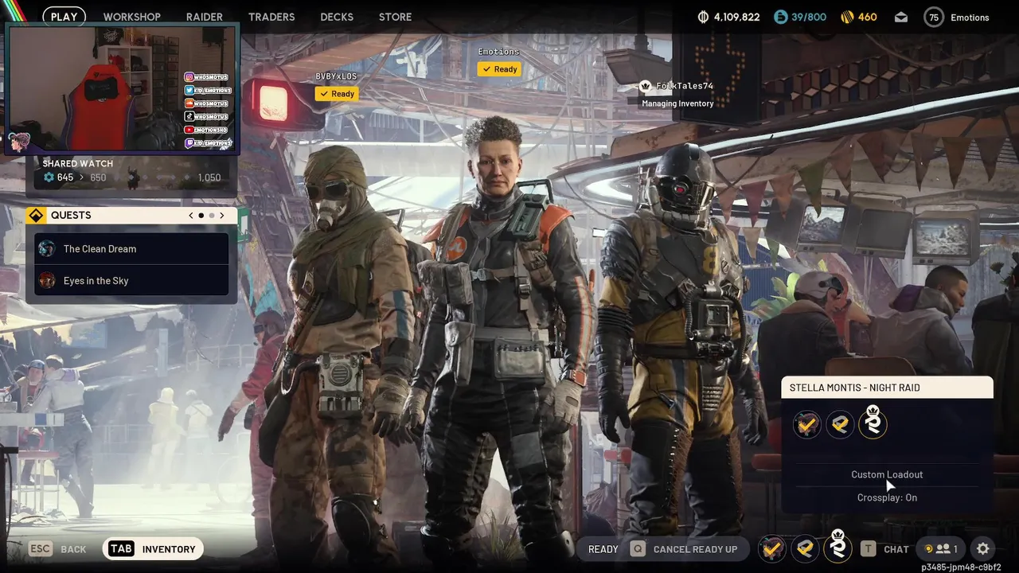The image size is (1019, 573).
Task: Click the blue token icon beside 39/800
Action: click(x=780, y=17)
